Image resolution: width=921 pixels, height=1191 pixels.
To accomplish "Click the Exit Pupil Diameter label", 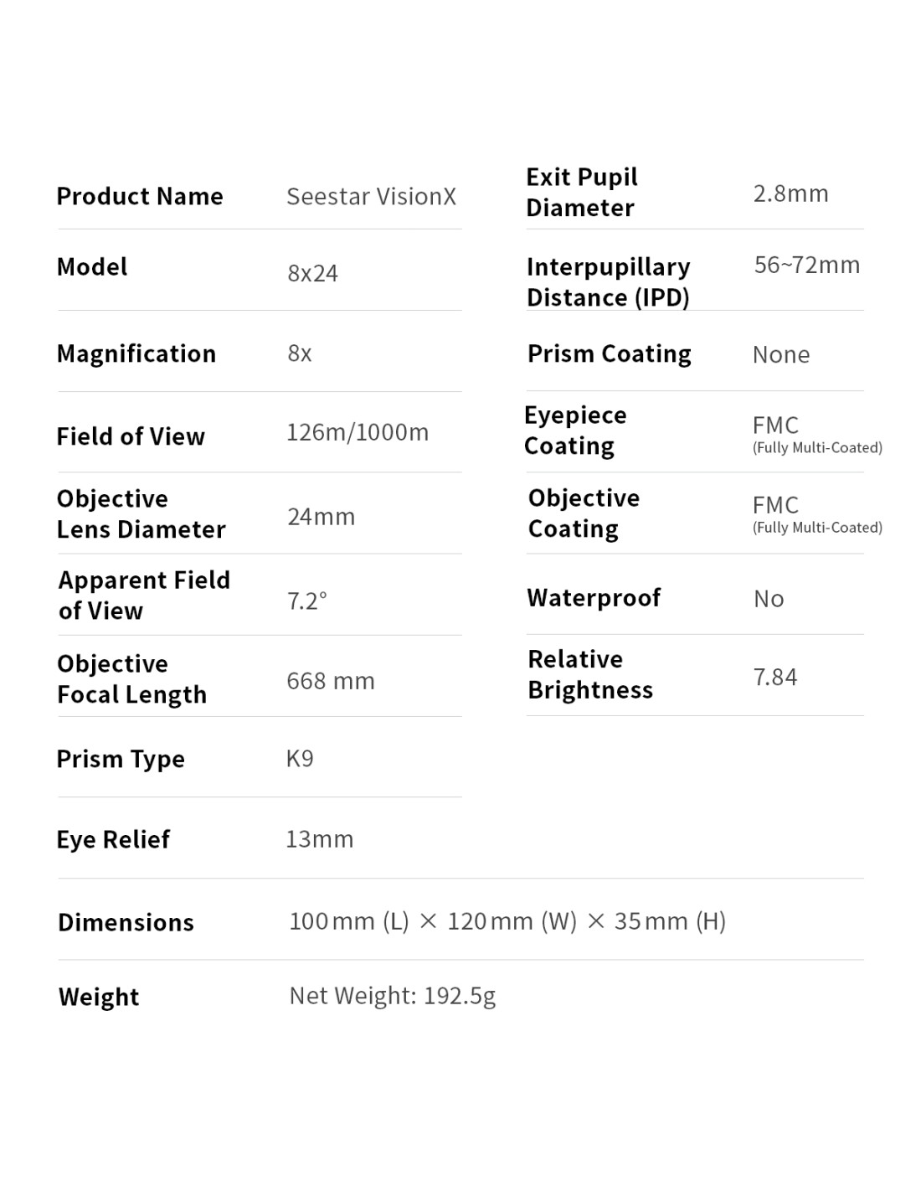I will (x=581, y=192).
